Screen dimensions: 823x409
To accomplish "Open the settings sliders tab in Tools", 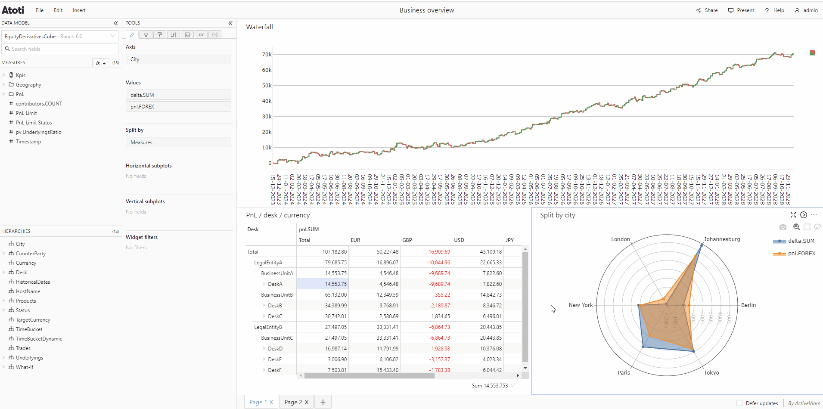I will [174, 35].
